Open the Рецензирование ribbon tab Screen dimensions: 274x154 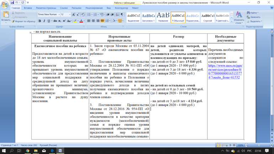(x=94, y=8)
